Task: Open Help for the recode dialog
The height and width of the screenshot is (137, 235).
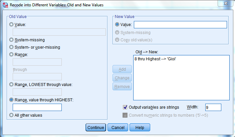Action: tap(140, 128)
